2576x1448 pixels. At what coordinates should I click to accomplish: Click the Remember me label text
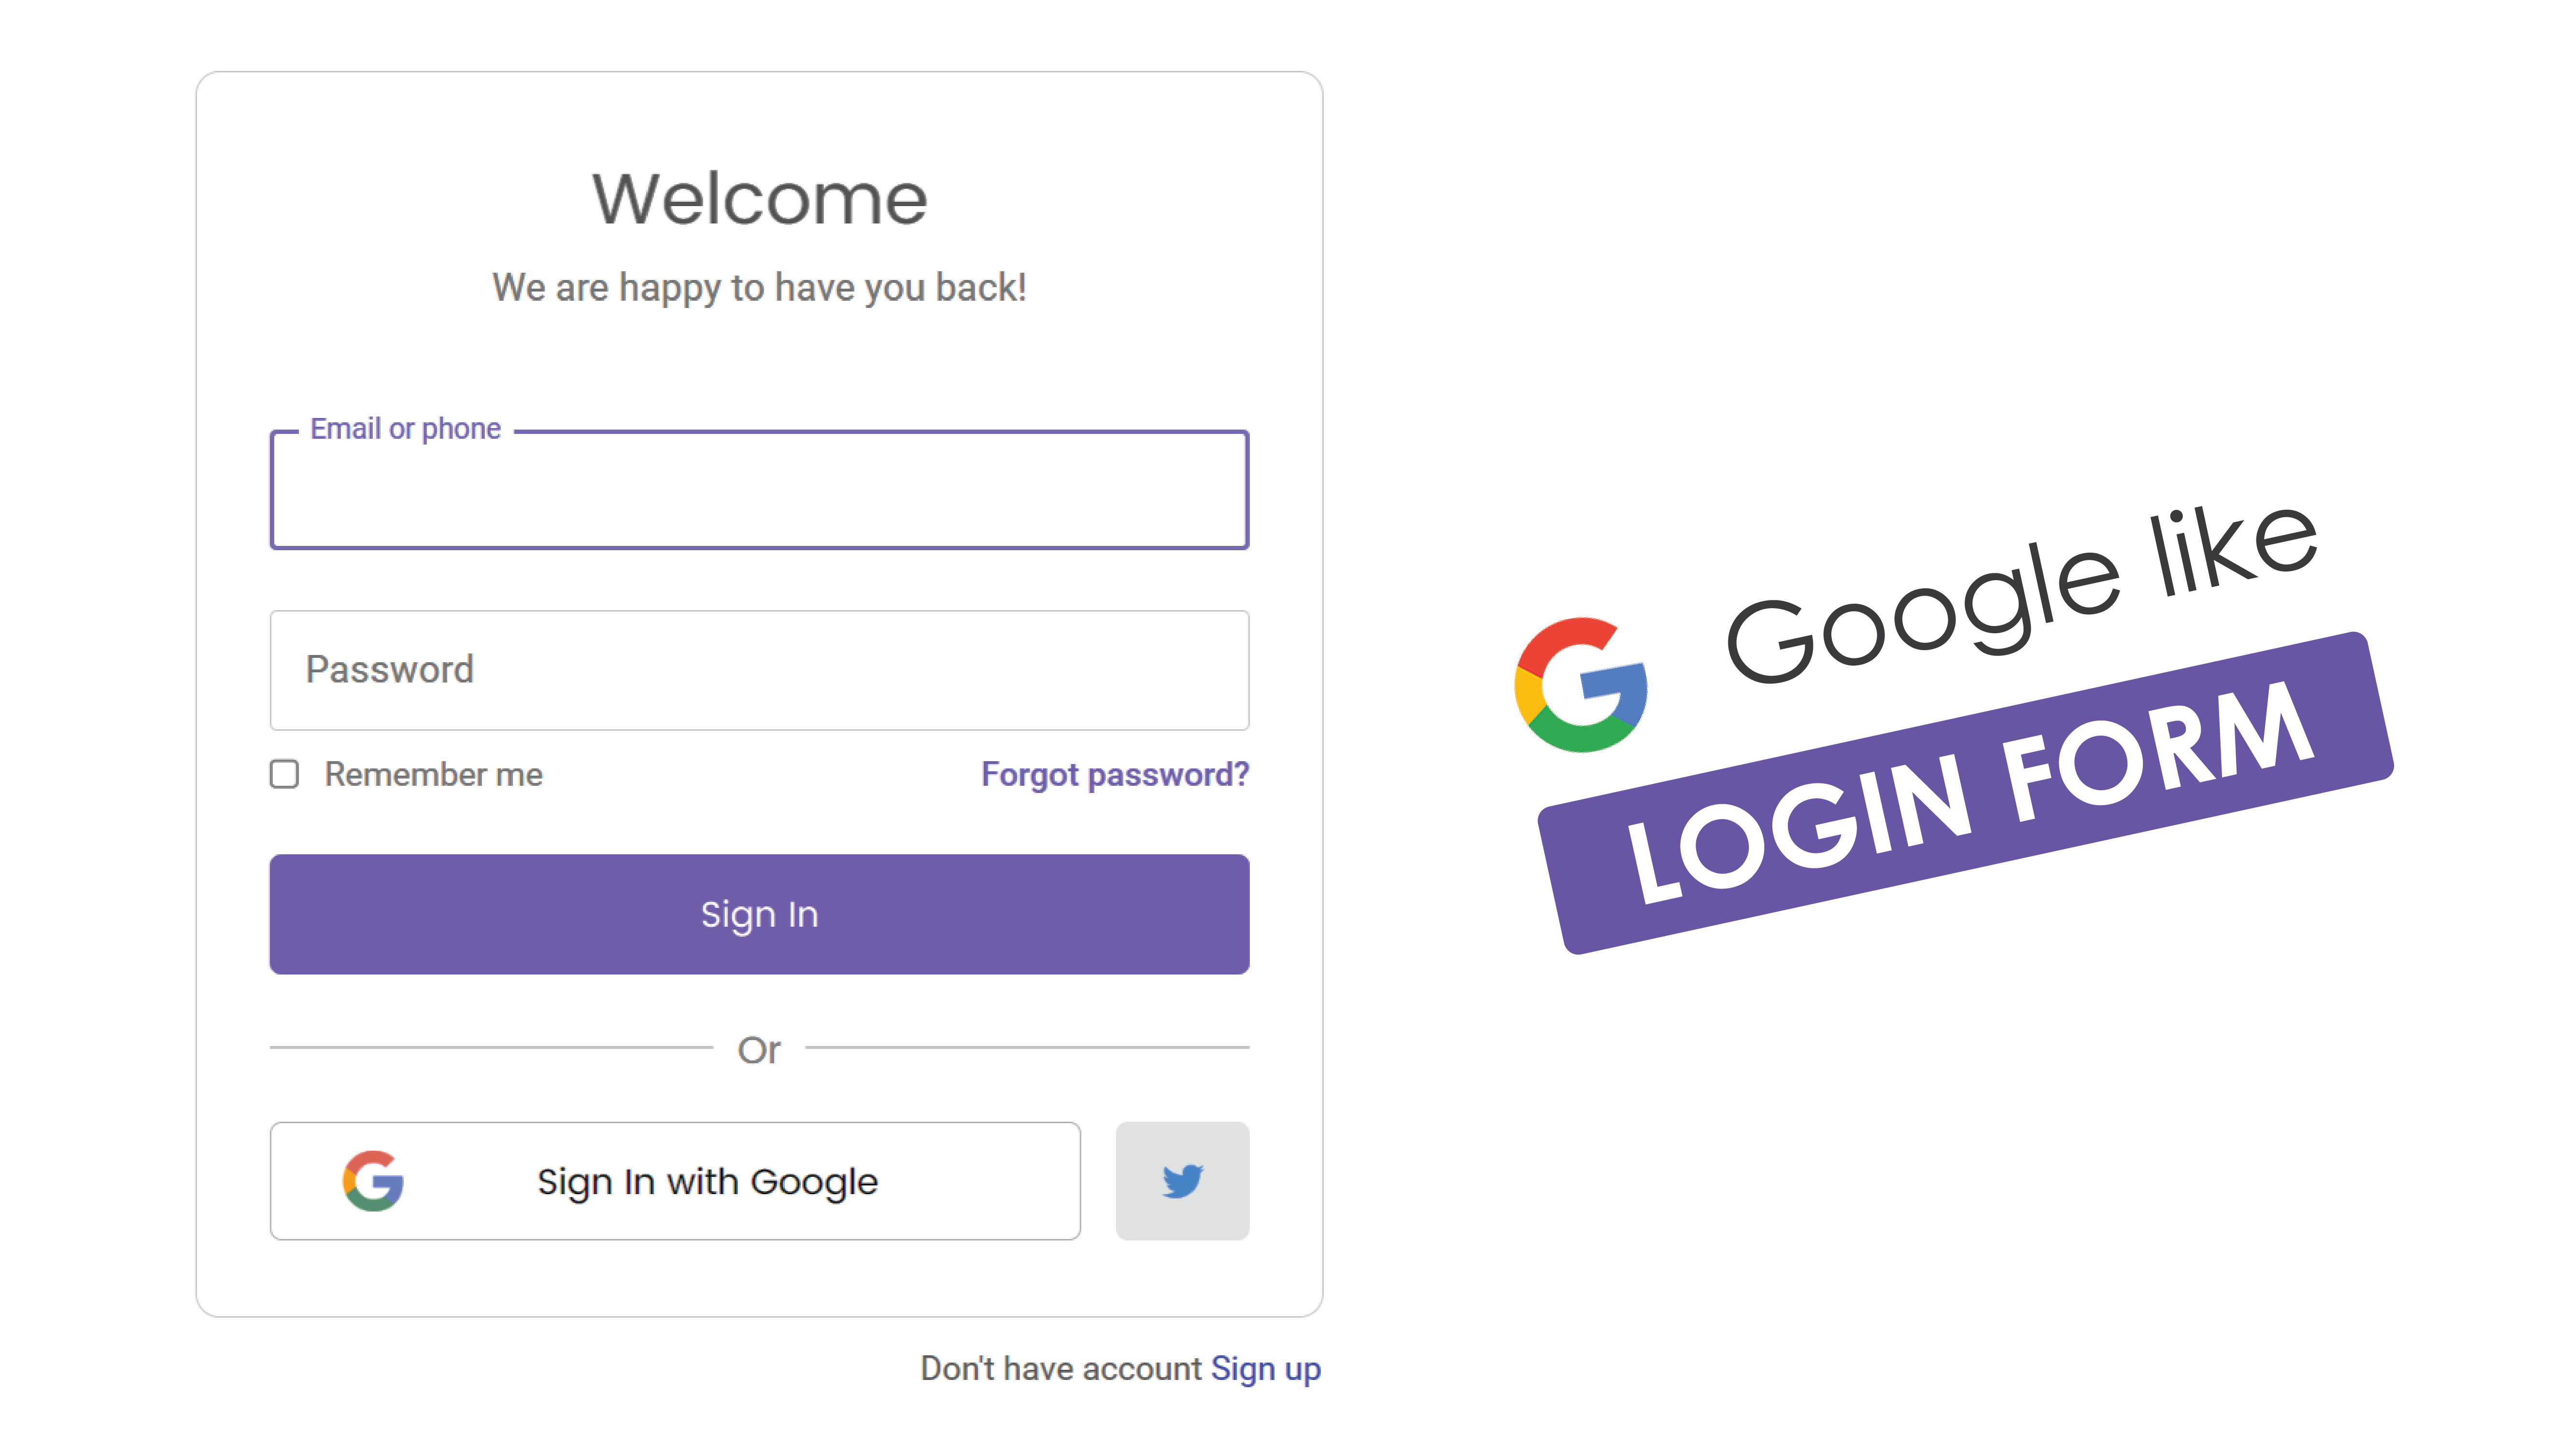pos(433,775)
